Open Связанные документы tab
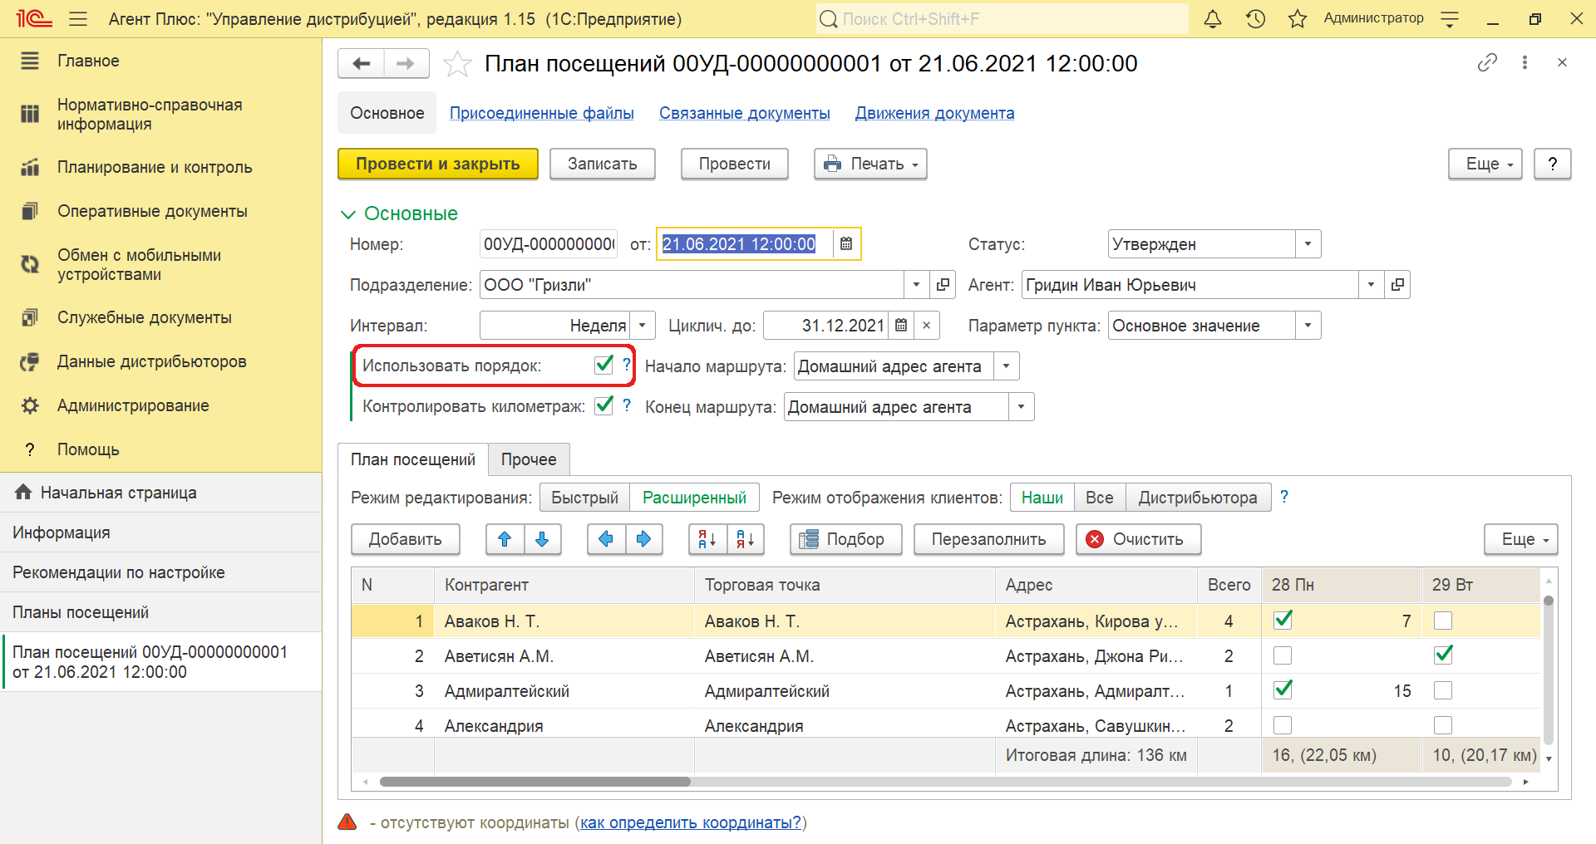The height and width of the screenshot is (844, 1596). coord(745,113)
